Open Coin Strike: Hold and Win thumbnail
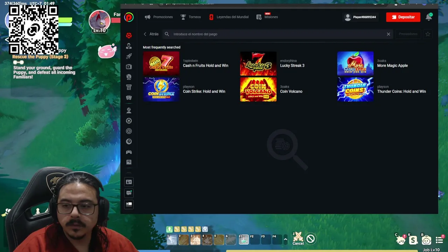The image size is (448, 252). (161, 89)
